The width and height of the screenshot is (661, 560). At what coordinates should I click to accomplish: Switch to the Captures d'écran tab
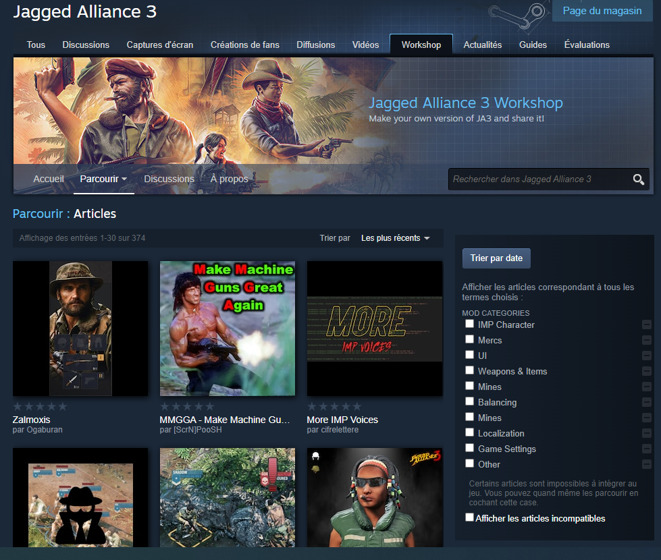click(160, 45)
